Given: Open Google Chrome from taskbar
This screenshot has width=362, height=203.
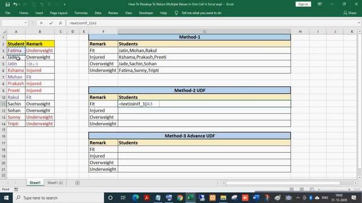Looking at the screenshot, I should (x=180, y=198).
